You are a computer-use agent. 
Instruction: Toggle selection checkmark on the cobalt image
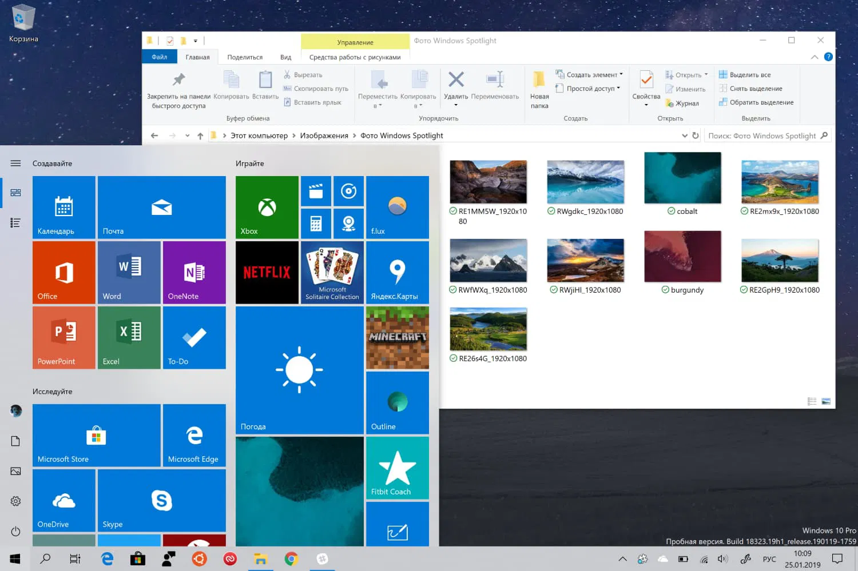coord(672,211)
